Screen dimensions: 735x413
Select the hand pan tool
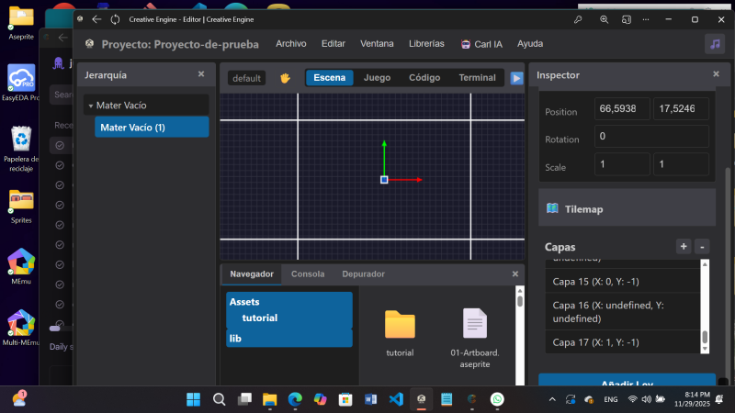(x=285, y=78)
